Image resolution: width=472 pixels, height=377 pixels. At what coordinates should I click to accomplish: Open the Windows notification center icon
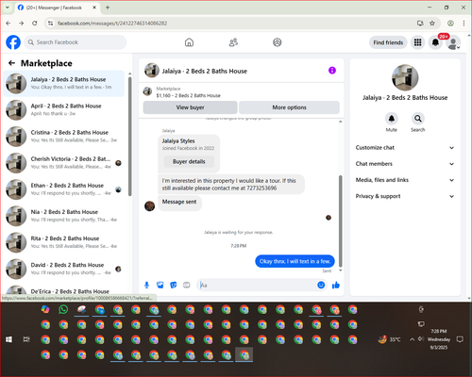[x=460, y=339]
